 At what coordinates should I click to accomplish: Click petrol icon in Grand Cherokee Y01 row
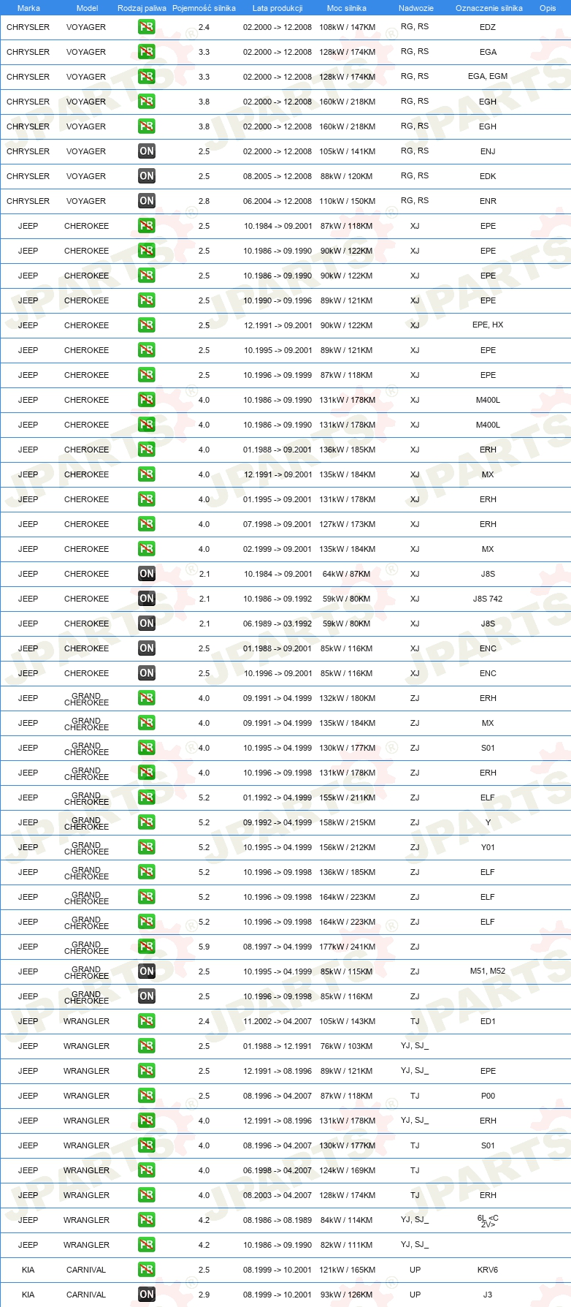click(147, 847)
